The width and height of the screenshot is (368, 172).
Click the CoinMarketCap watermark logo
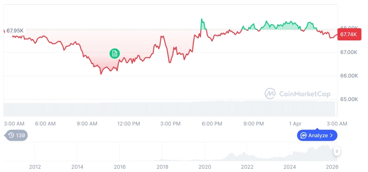(x=270, y=94)
